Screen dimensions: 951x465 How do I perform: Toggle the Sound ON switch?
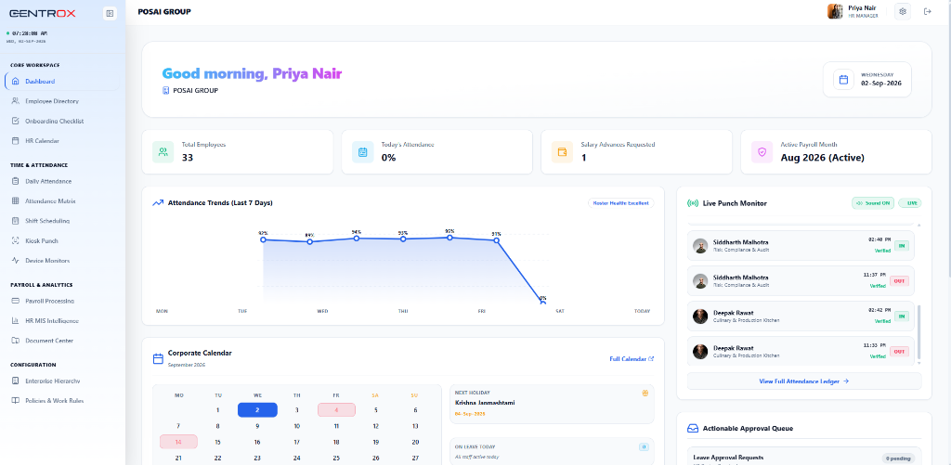[x=873, y=203]
